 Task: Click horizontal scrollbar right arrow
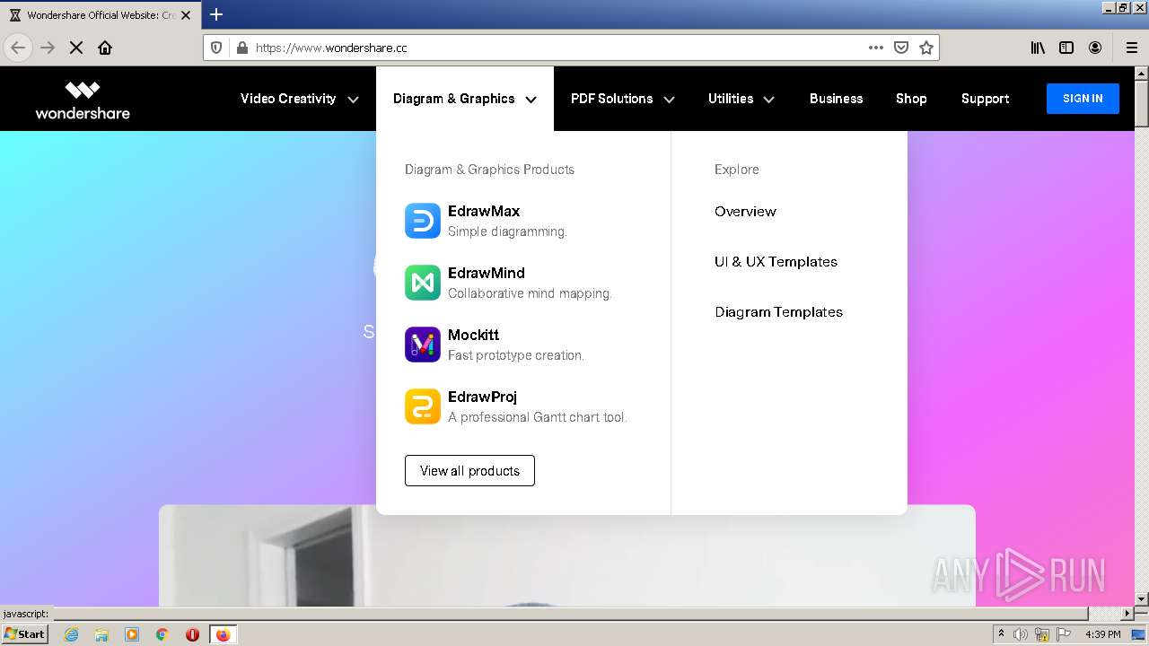[x=1127, y=614]
